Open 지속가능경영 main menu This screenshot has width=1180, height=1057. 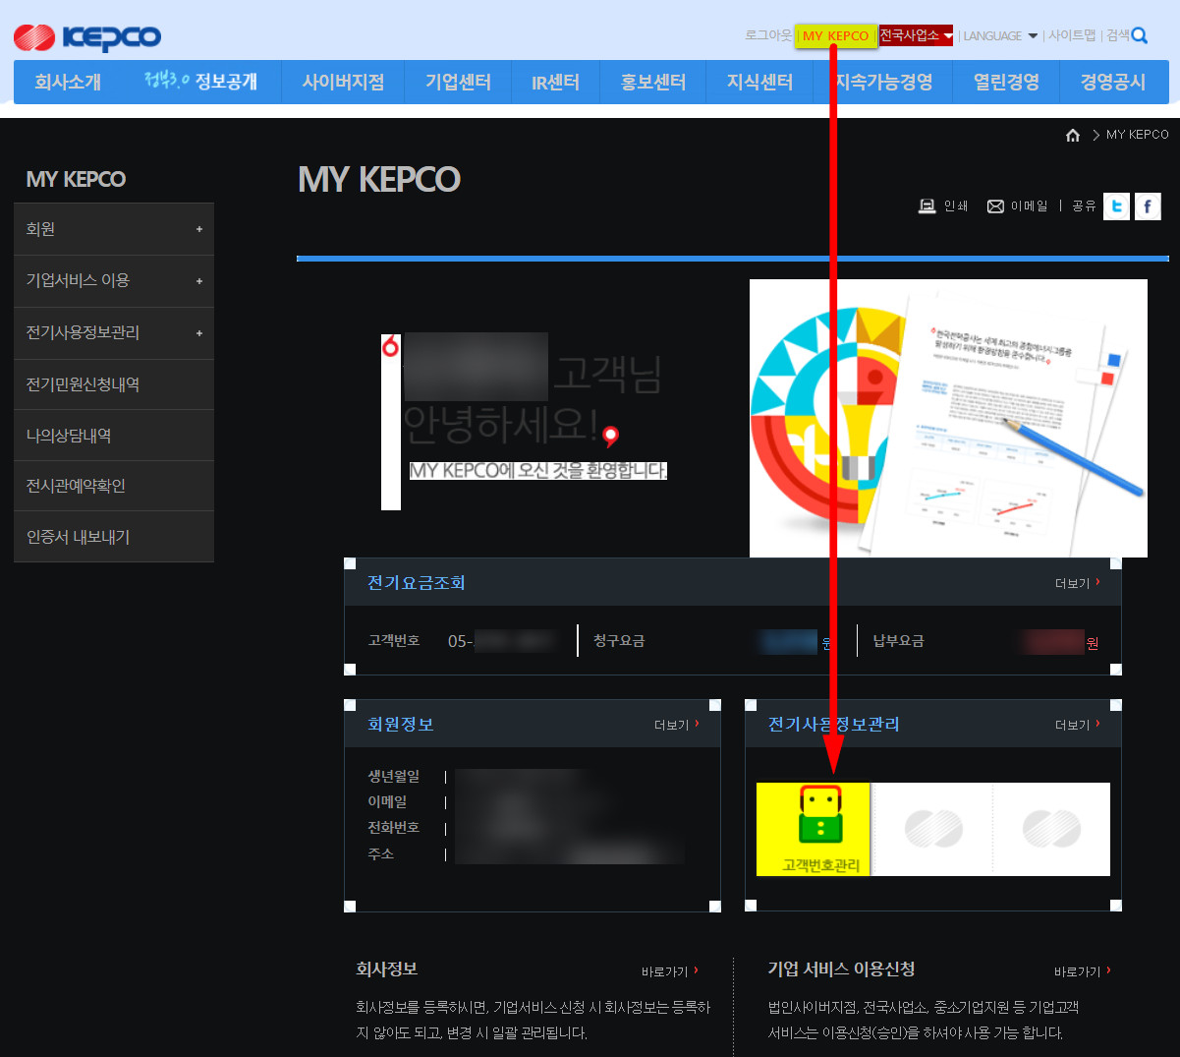point(883,83)
